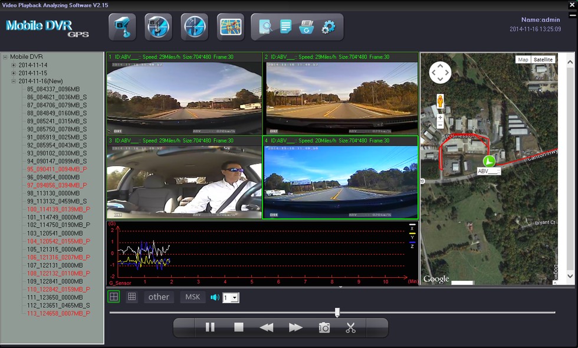Image resolution: width=578 pixels, height=348 pixels.
Task: Open the audio channel number dropdown
Action: coord(235,298)
